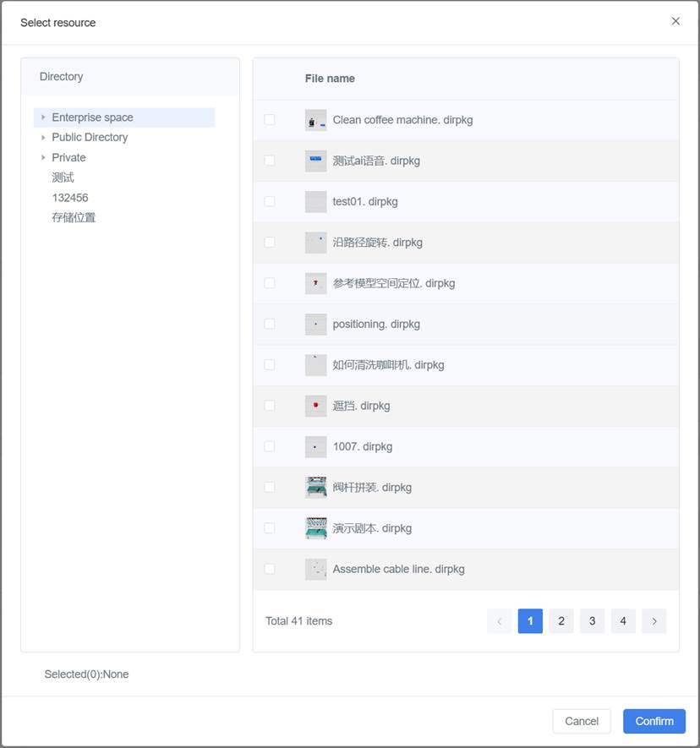Click the previous page left arrow

tap(499, 621)
